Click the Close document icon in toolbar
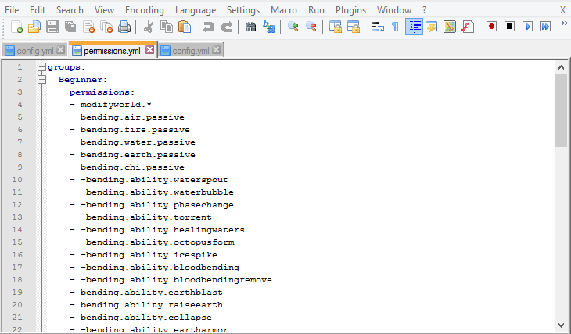The width and height of the screenshot is (571, 334). 88,27
